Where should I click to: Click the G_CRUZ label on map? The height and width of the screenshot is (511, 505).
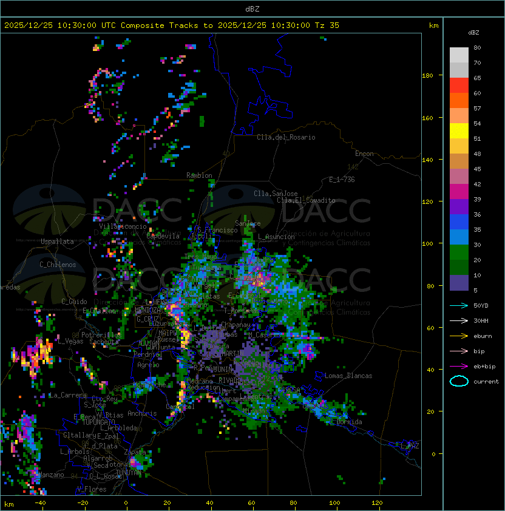147,319
